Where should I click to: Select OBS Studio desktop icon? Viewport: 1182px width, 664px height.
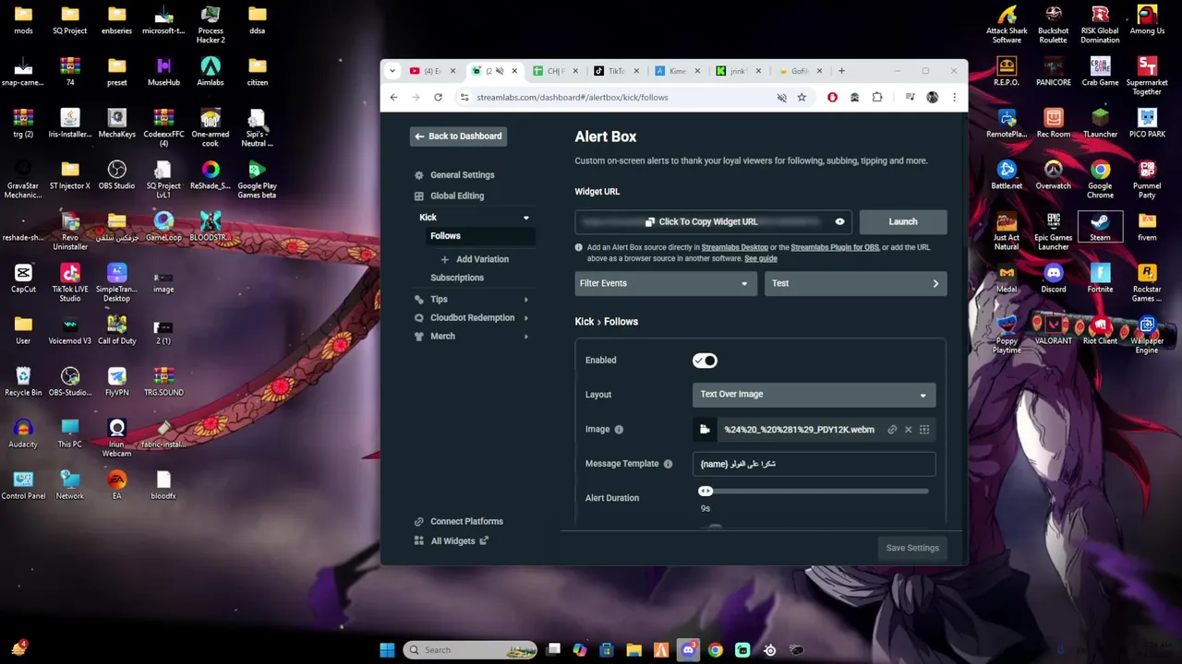click(116, 174)
